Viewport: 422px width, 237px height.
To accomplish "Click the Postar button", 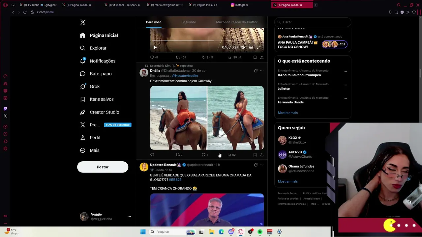I will 103,167.
